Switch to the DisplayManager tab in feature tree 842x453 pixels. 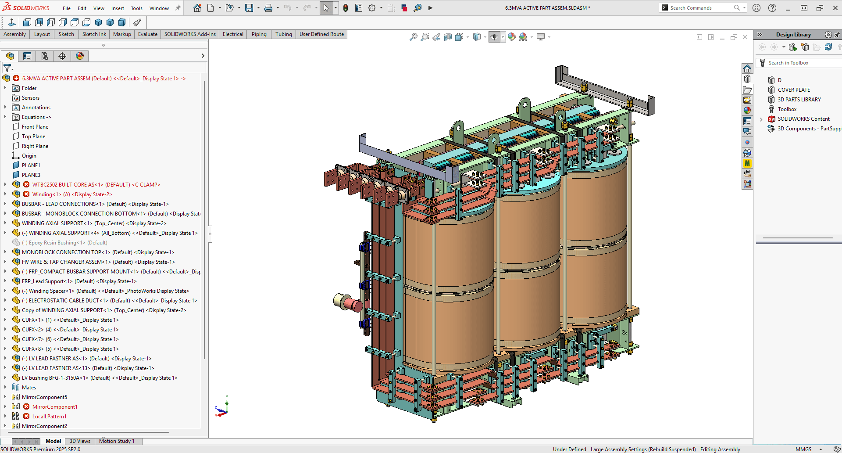(x=79, y=56)
